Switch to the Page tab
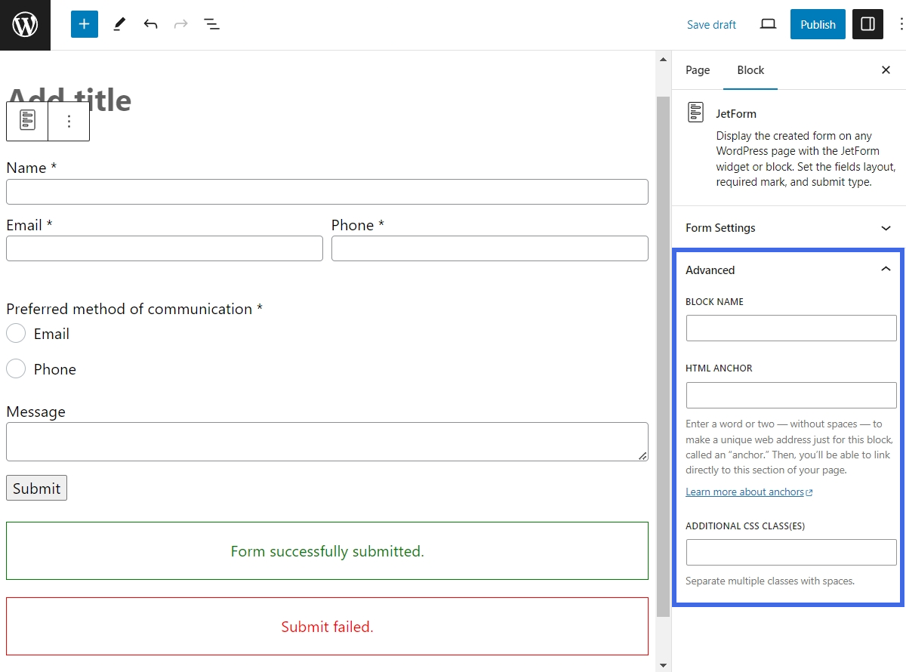This screenshot has width=906, height=672. tap(697, 70)
